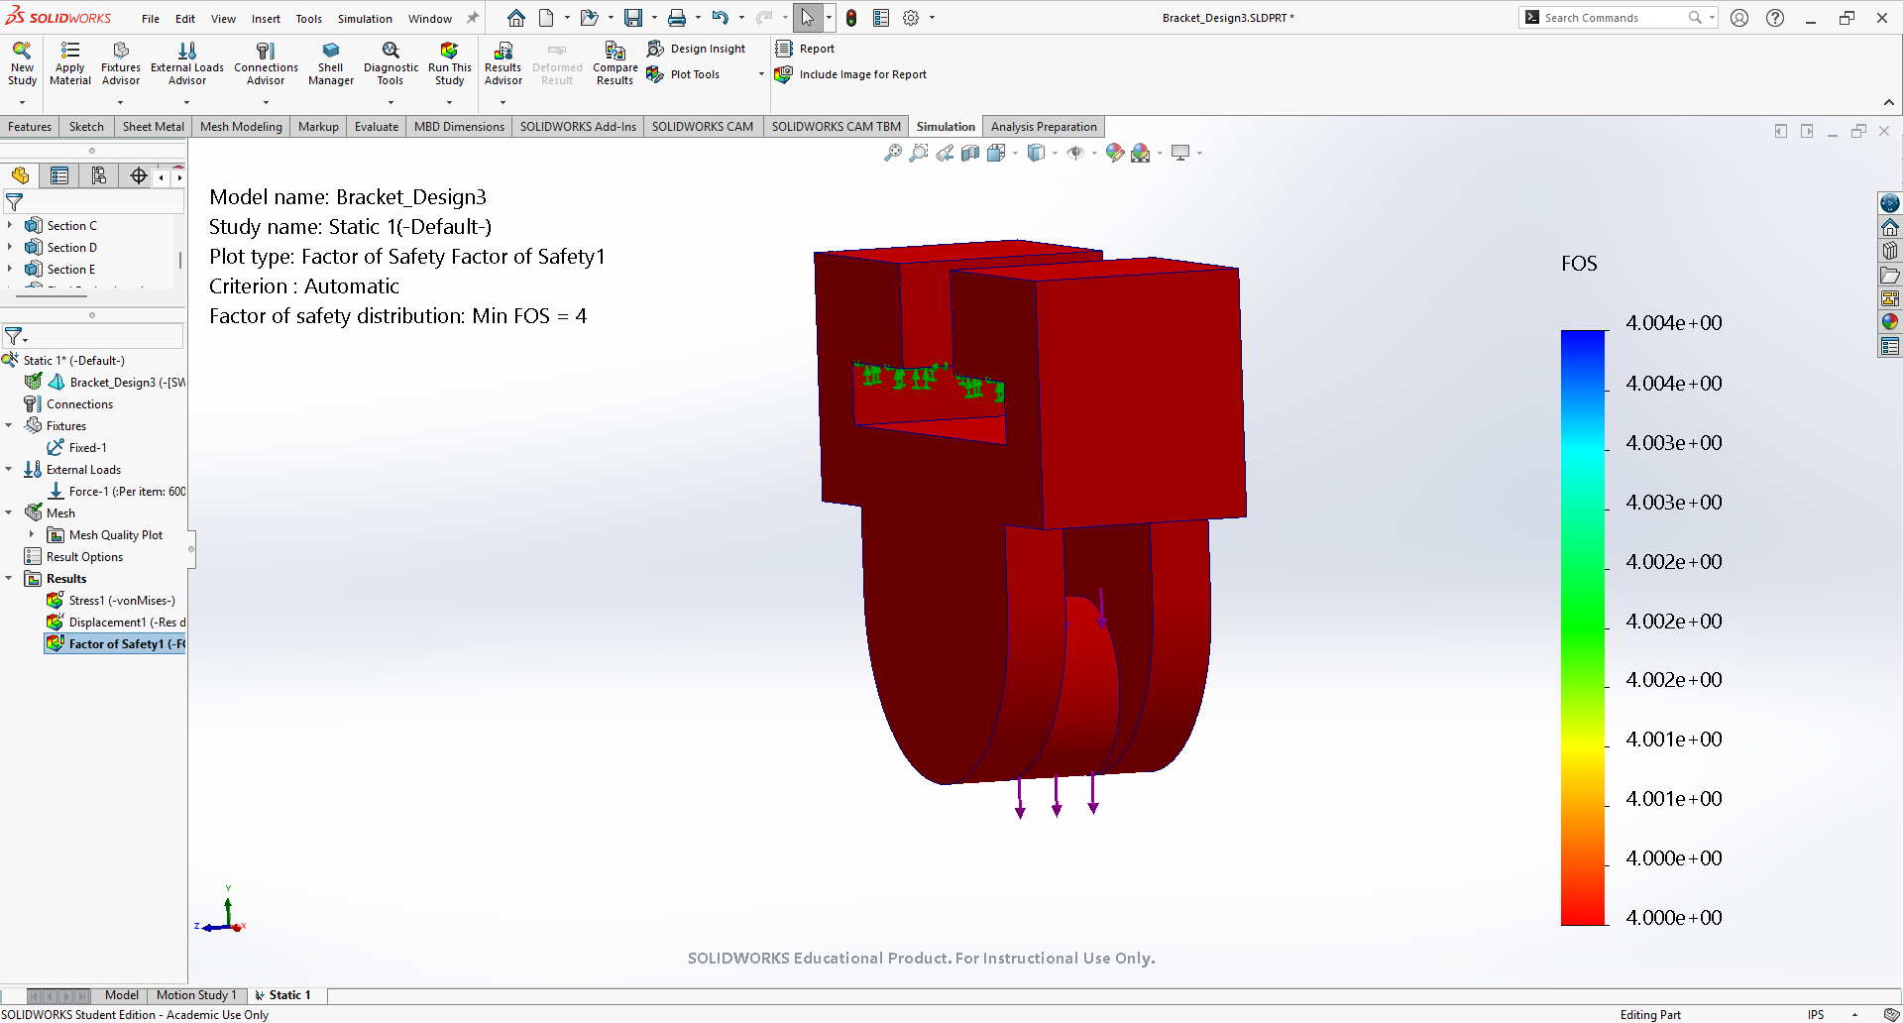Open External Loads Advisor
Image resolution: width=1903 pixels, height=1023 pixels.
click(x=187, y=64)
